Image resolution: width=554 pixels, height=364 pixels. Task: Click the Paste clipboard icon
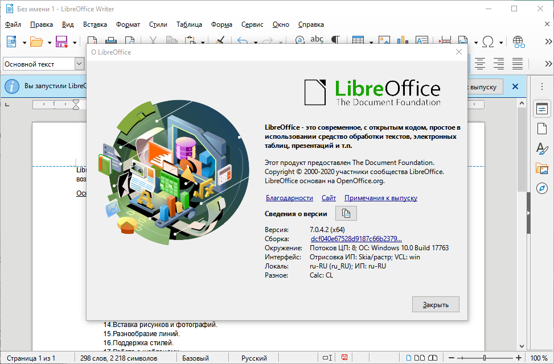[190, 40]
